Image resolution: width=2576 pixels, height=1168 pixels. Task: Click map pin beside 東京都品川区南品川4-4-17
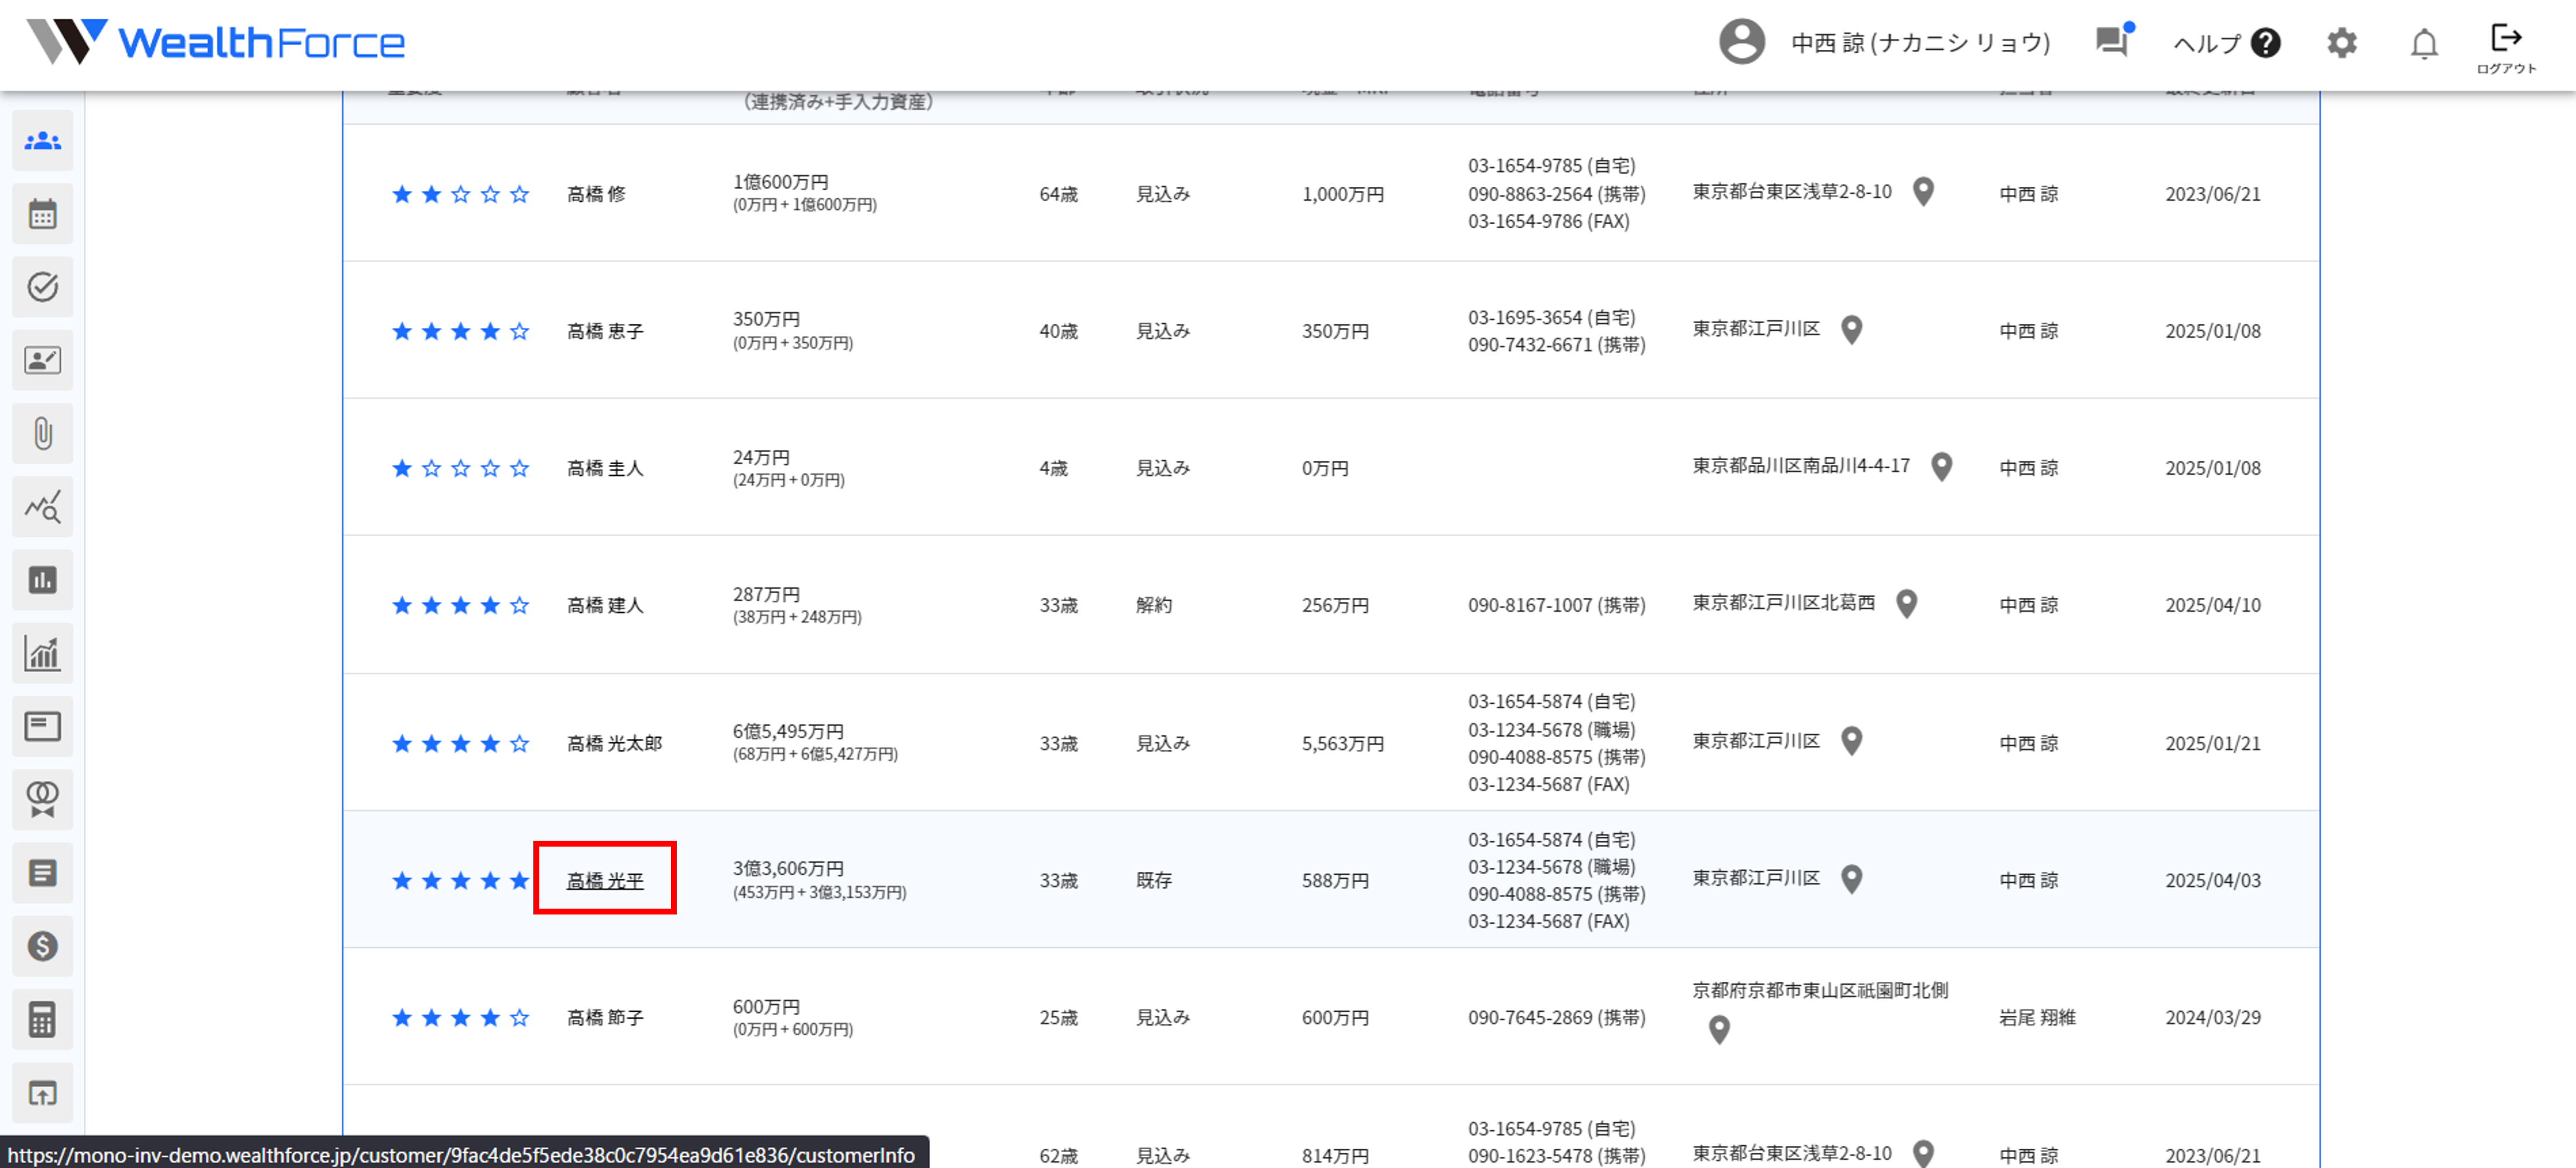[1941, 466]
